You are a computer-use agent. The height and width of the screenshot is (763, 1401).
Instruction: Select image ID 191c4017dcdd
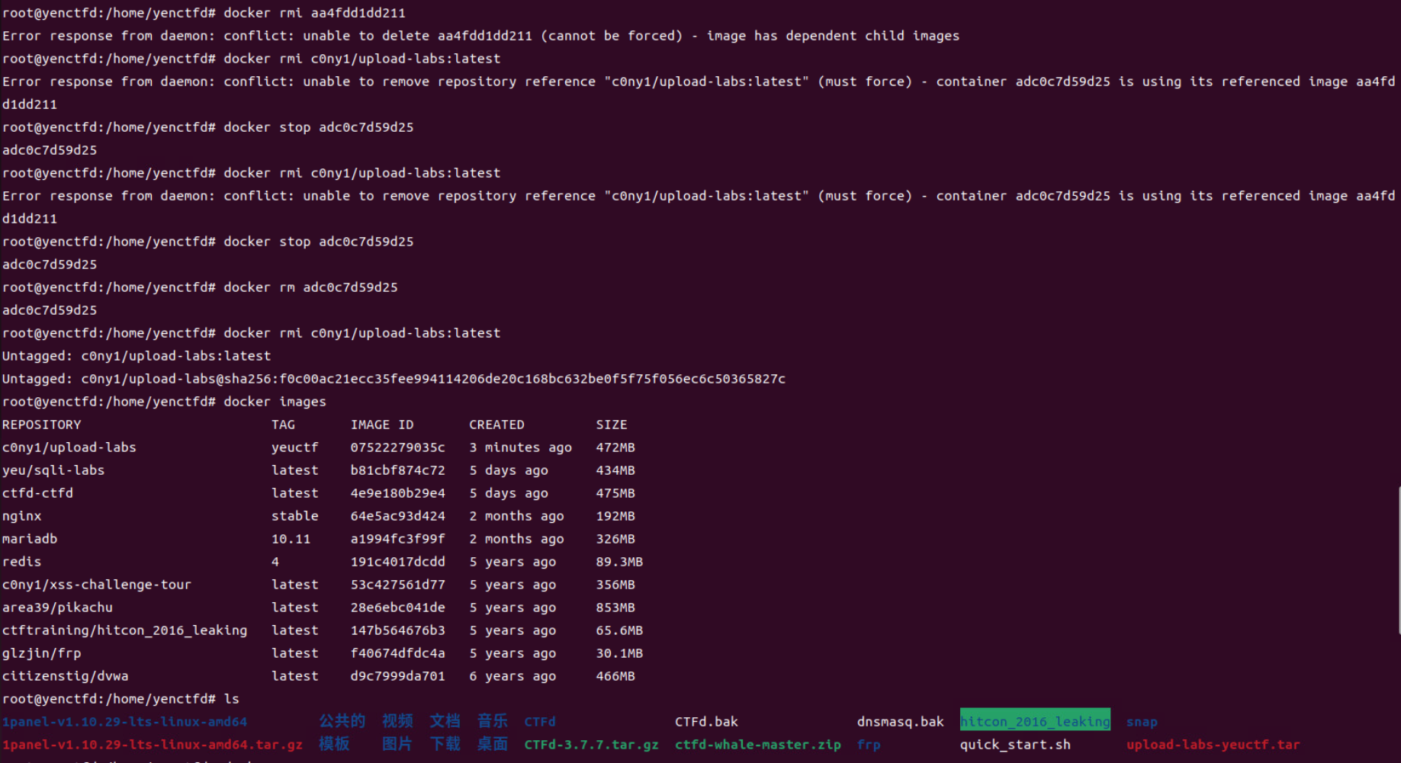pos(397,562)
